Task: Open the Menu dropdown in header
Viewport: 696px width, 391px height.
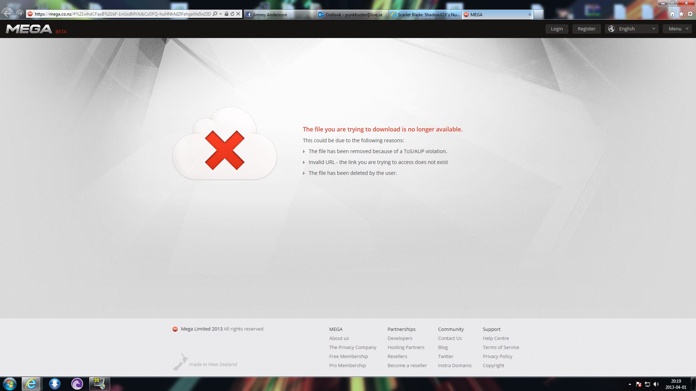Action: point(677,29)
